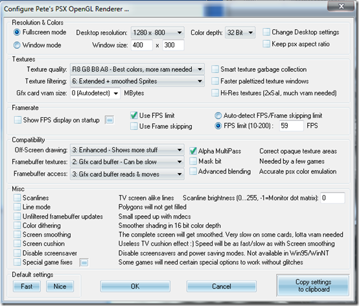Expand Framebuffer textures dropdown
The image size is (359, 306).
coord(127,162)
